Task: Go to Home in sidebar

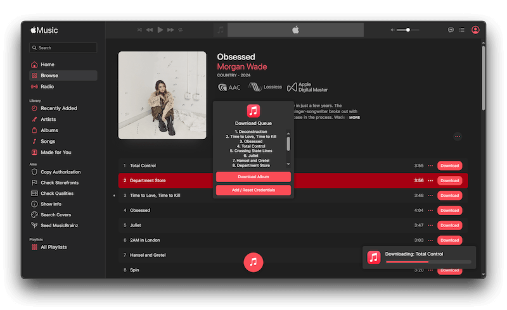Action: coord(63,65)
